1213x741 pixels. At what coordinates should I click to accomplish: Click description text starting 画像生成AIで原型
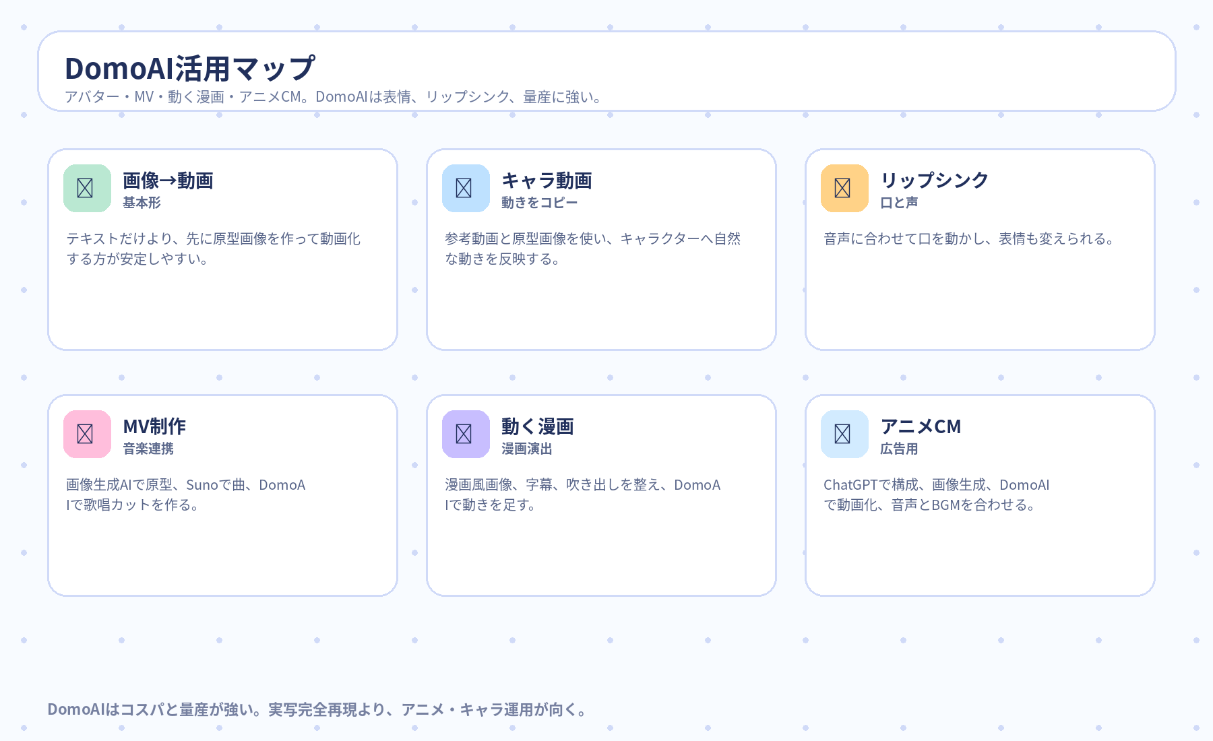186,494
